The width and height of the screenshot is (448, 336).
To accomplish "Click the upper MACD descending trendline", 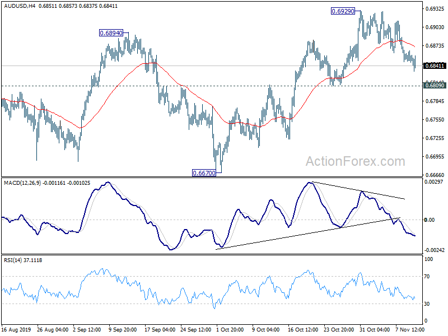I will click(358, 190).
